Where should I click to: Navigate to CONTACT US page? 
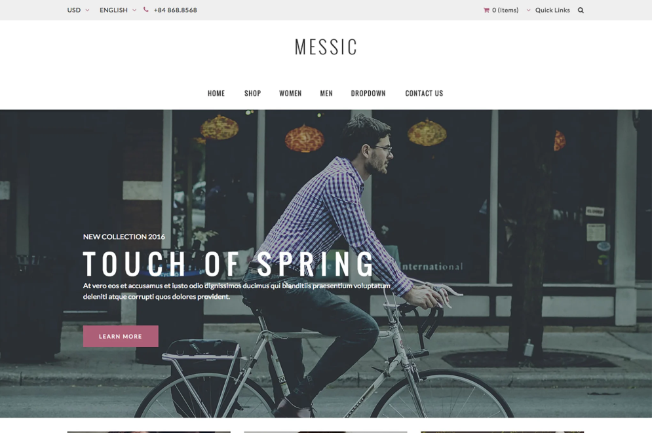pyautogui.click(x=424, y=94)
